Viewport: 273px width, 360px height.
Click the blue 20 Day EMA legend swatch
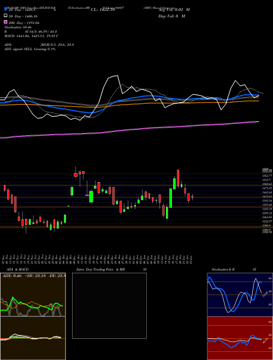coord(5,9)
